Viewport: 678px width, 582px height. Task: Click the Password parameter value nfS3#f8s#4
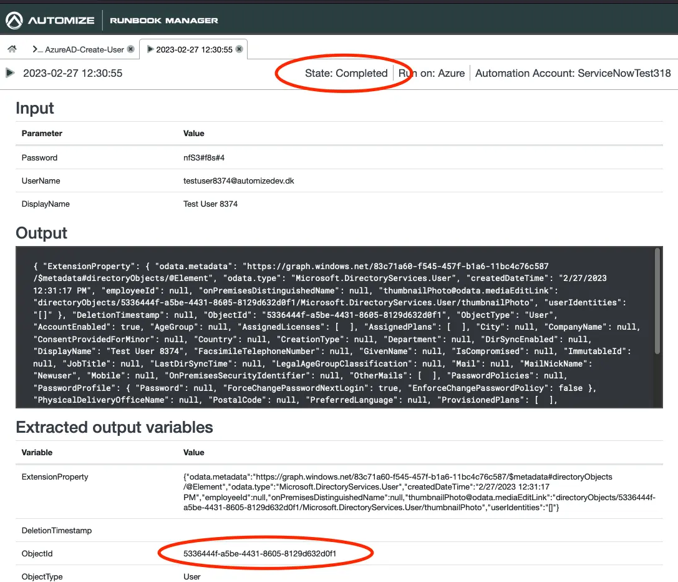pyautogui.click(x=203, y=157)
